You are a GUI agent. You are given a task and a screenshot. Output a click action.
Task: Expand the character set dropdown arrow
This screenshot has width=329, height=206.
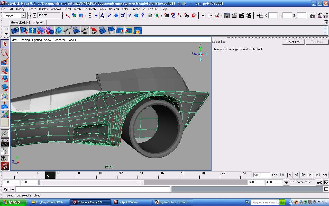[286, 182]
